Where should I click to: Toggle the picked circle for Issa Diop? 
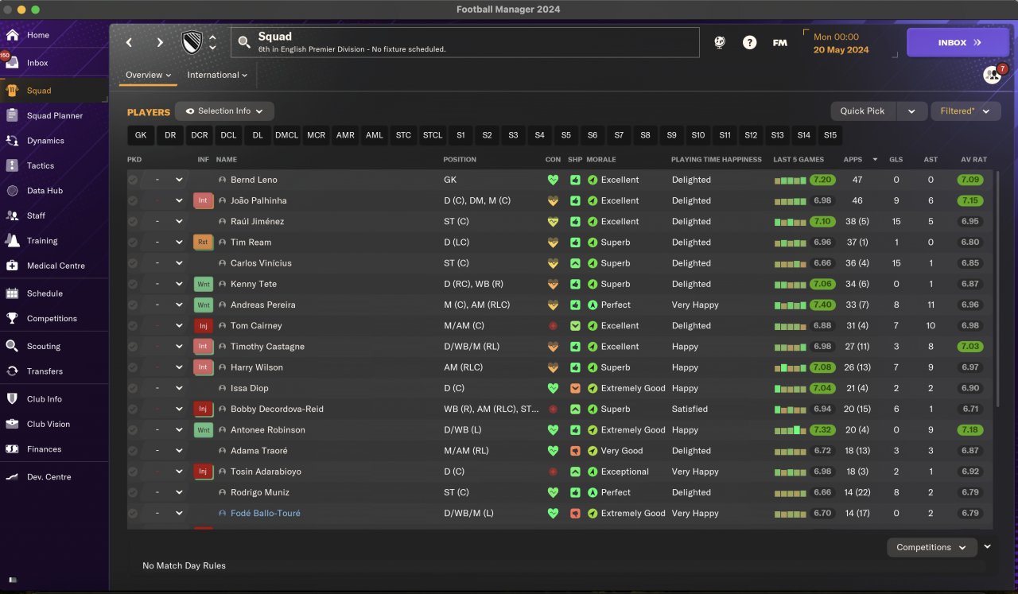coord(133,388)
